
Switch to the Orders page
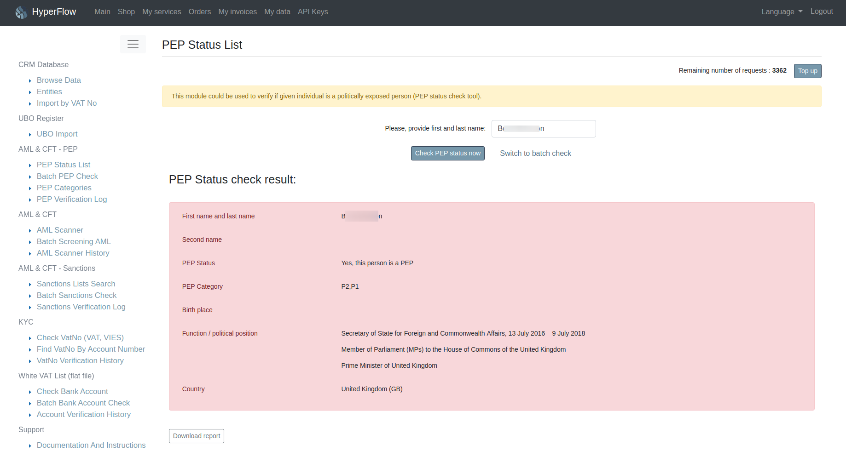[199, 11]
